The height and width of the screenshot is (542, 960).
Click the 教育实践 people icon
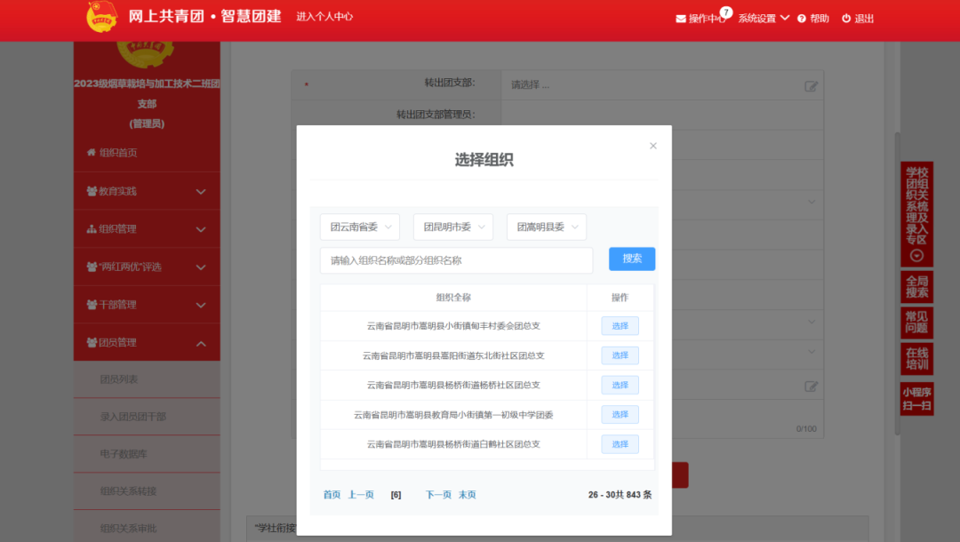[x=92, y=191]
